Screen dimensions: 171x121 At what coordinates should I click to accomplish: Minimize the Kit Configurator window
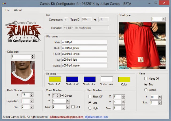tap(149, 3)
